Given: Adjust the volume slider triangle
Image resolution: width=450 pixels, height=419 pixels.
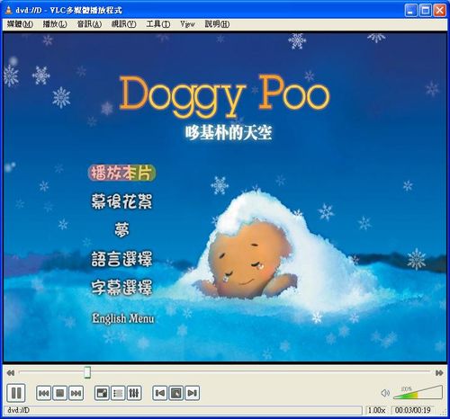Looking at the screenshot, I should pos(418,392).
